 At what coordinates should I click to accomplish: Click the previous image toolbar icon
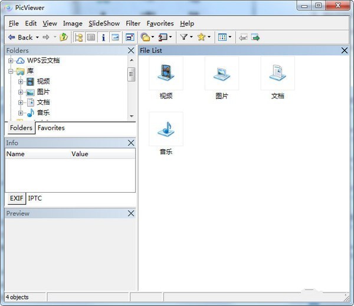(243, 38)
